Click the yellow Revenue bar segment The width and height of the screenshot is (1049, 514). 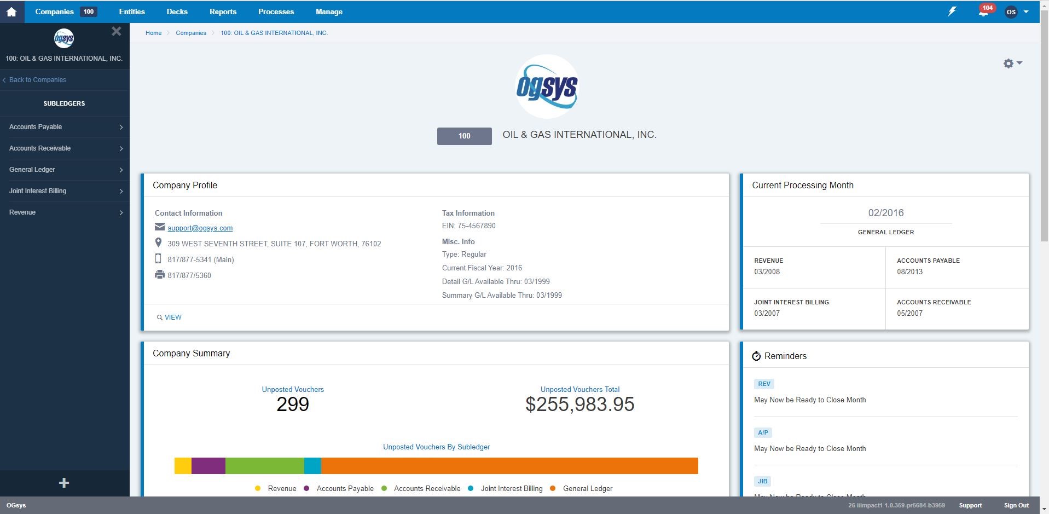(183, 466)
